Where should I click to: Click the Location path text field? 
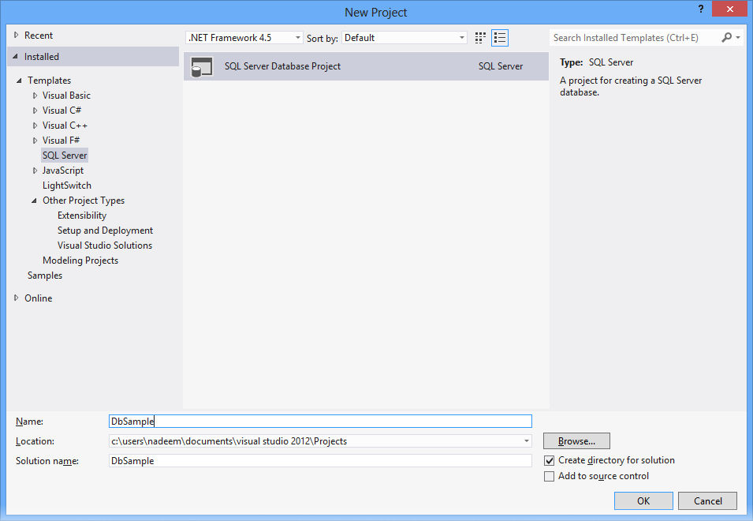click(315, 440)
